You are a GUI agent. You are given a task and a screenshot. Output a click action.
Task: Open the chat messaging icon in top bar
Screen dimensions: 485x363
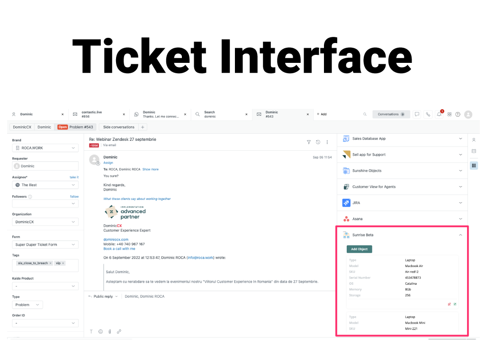click(417, 114)
